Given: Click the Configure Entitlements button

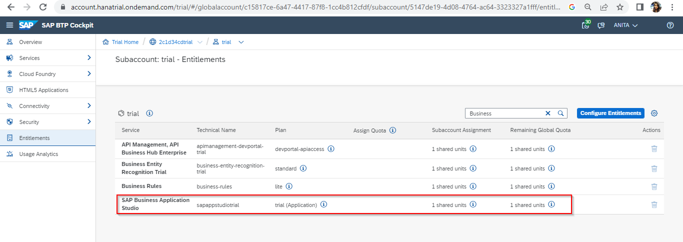Looking at the screenshot, I should (x=610, y=113).
